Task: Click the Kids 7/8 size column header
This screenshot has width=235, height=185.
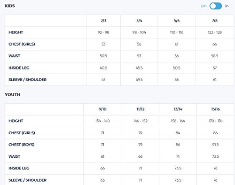Action: tap(215, 21)
